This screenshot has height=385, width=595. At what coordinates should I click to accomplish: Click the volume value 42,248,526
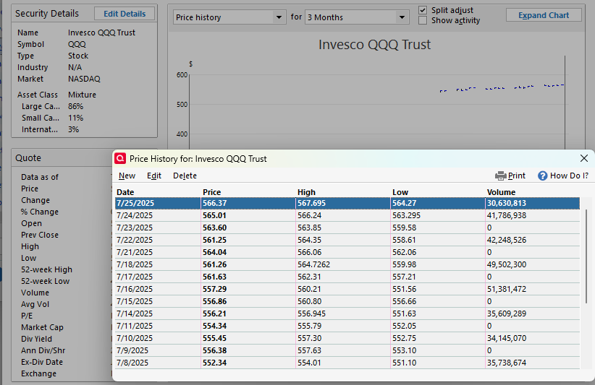coord(507,240)
